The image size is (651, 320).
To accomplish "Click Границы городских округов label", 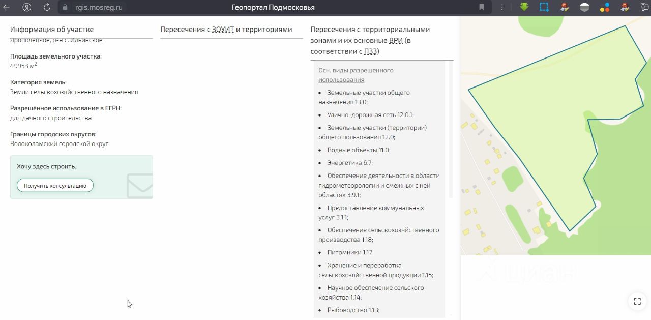I will 53,134.
